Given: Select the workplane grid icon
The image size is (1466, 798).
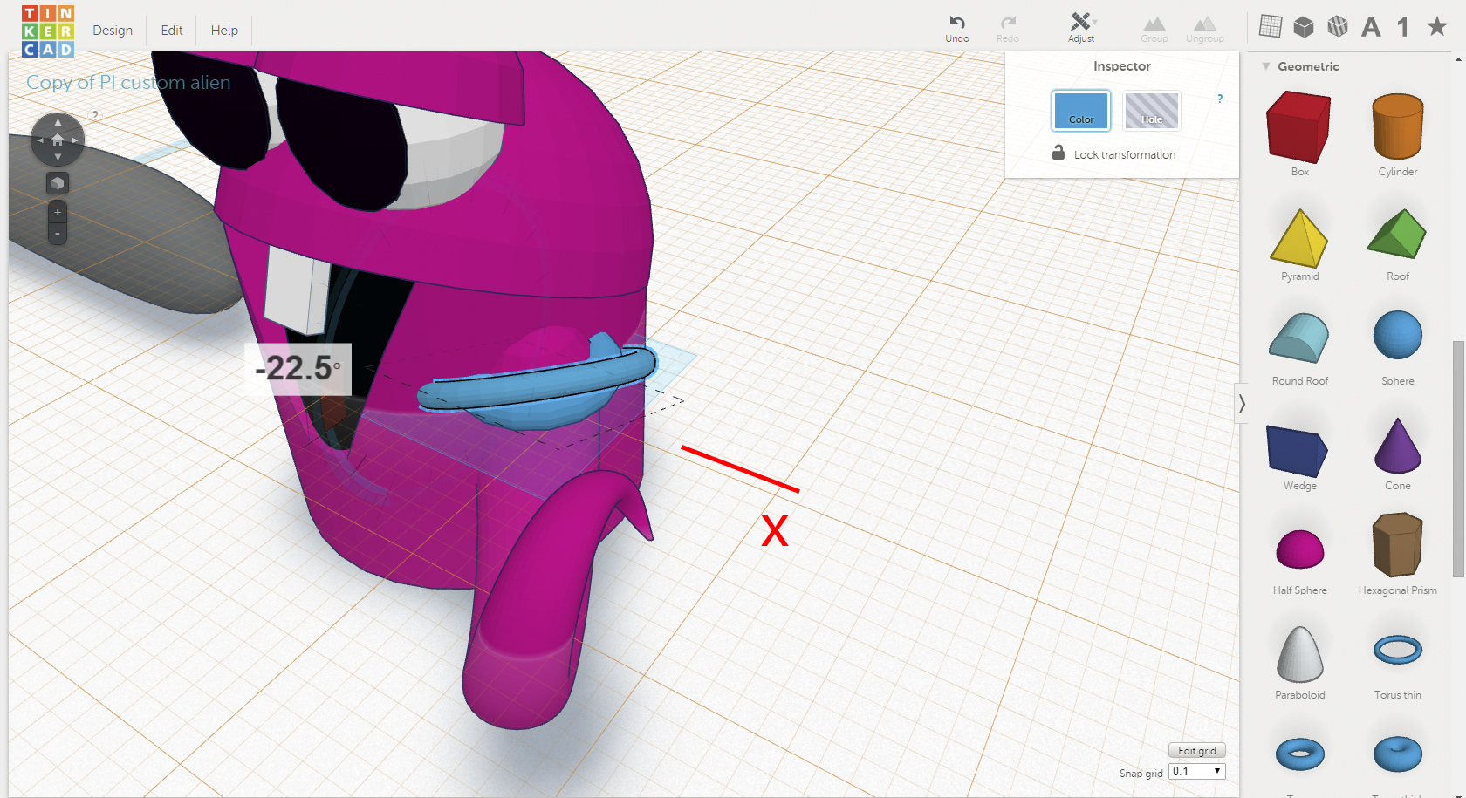Looking at the screenshot, I should (1271, 27).
